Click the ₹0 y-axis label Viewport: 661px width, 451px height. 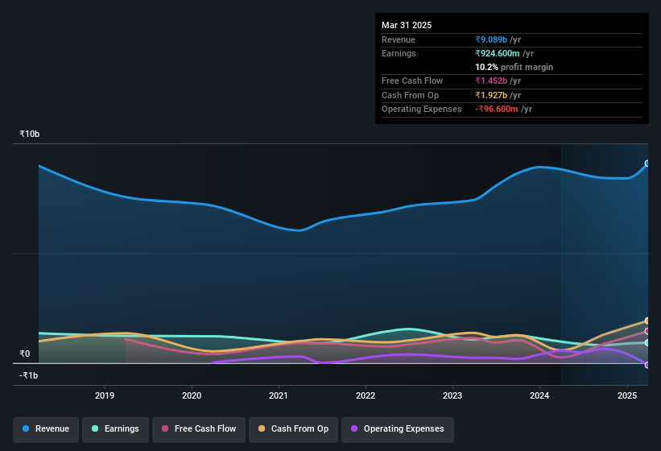pos(25,354)
